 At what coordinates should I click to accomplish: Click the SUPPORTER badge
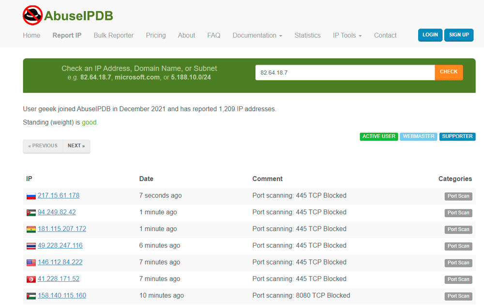coord(457,137)
